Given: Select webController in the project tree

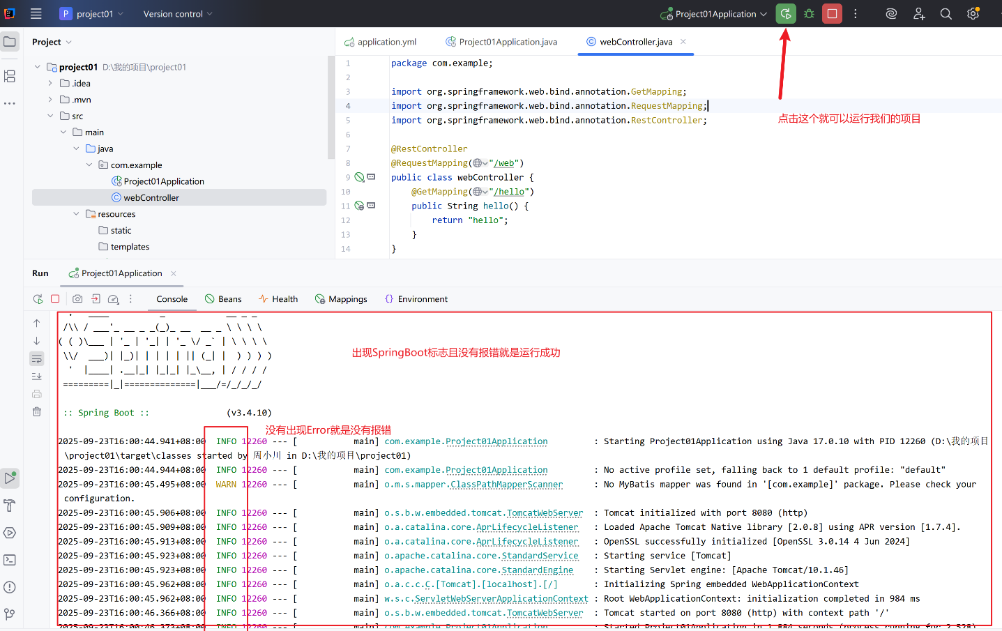Looking at the screenshot, I should pyautogui.click(x=179, y=198).
